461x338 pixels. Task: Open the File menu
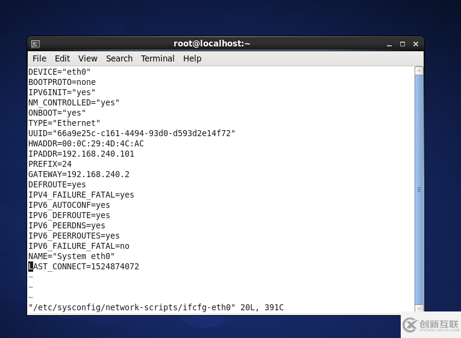39,58
